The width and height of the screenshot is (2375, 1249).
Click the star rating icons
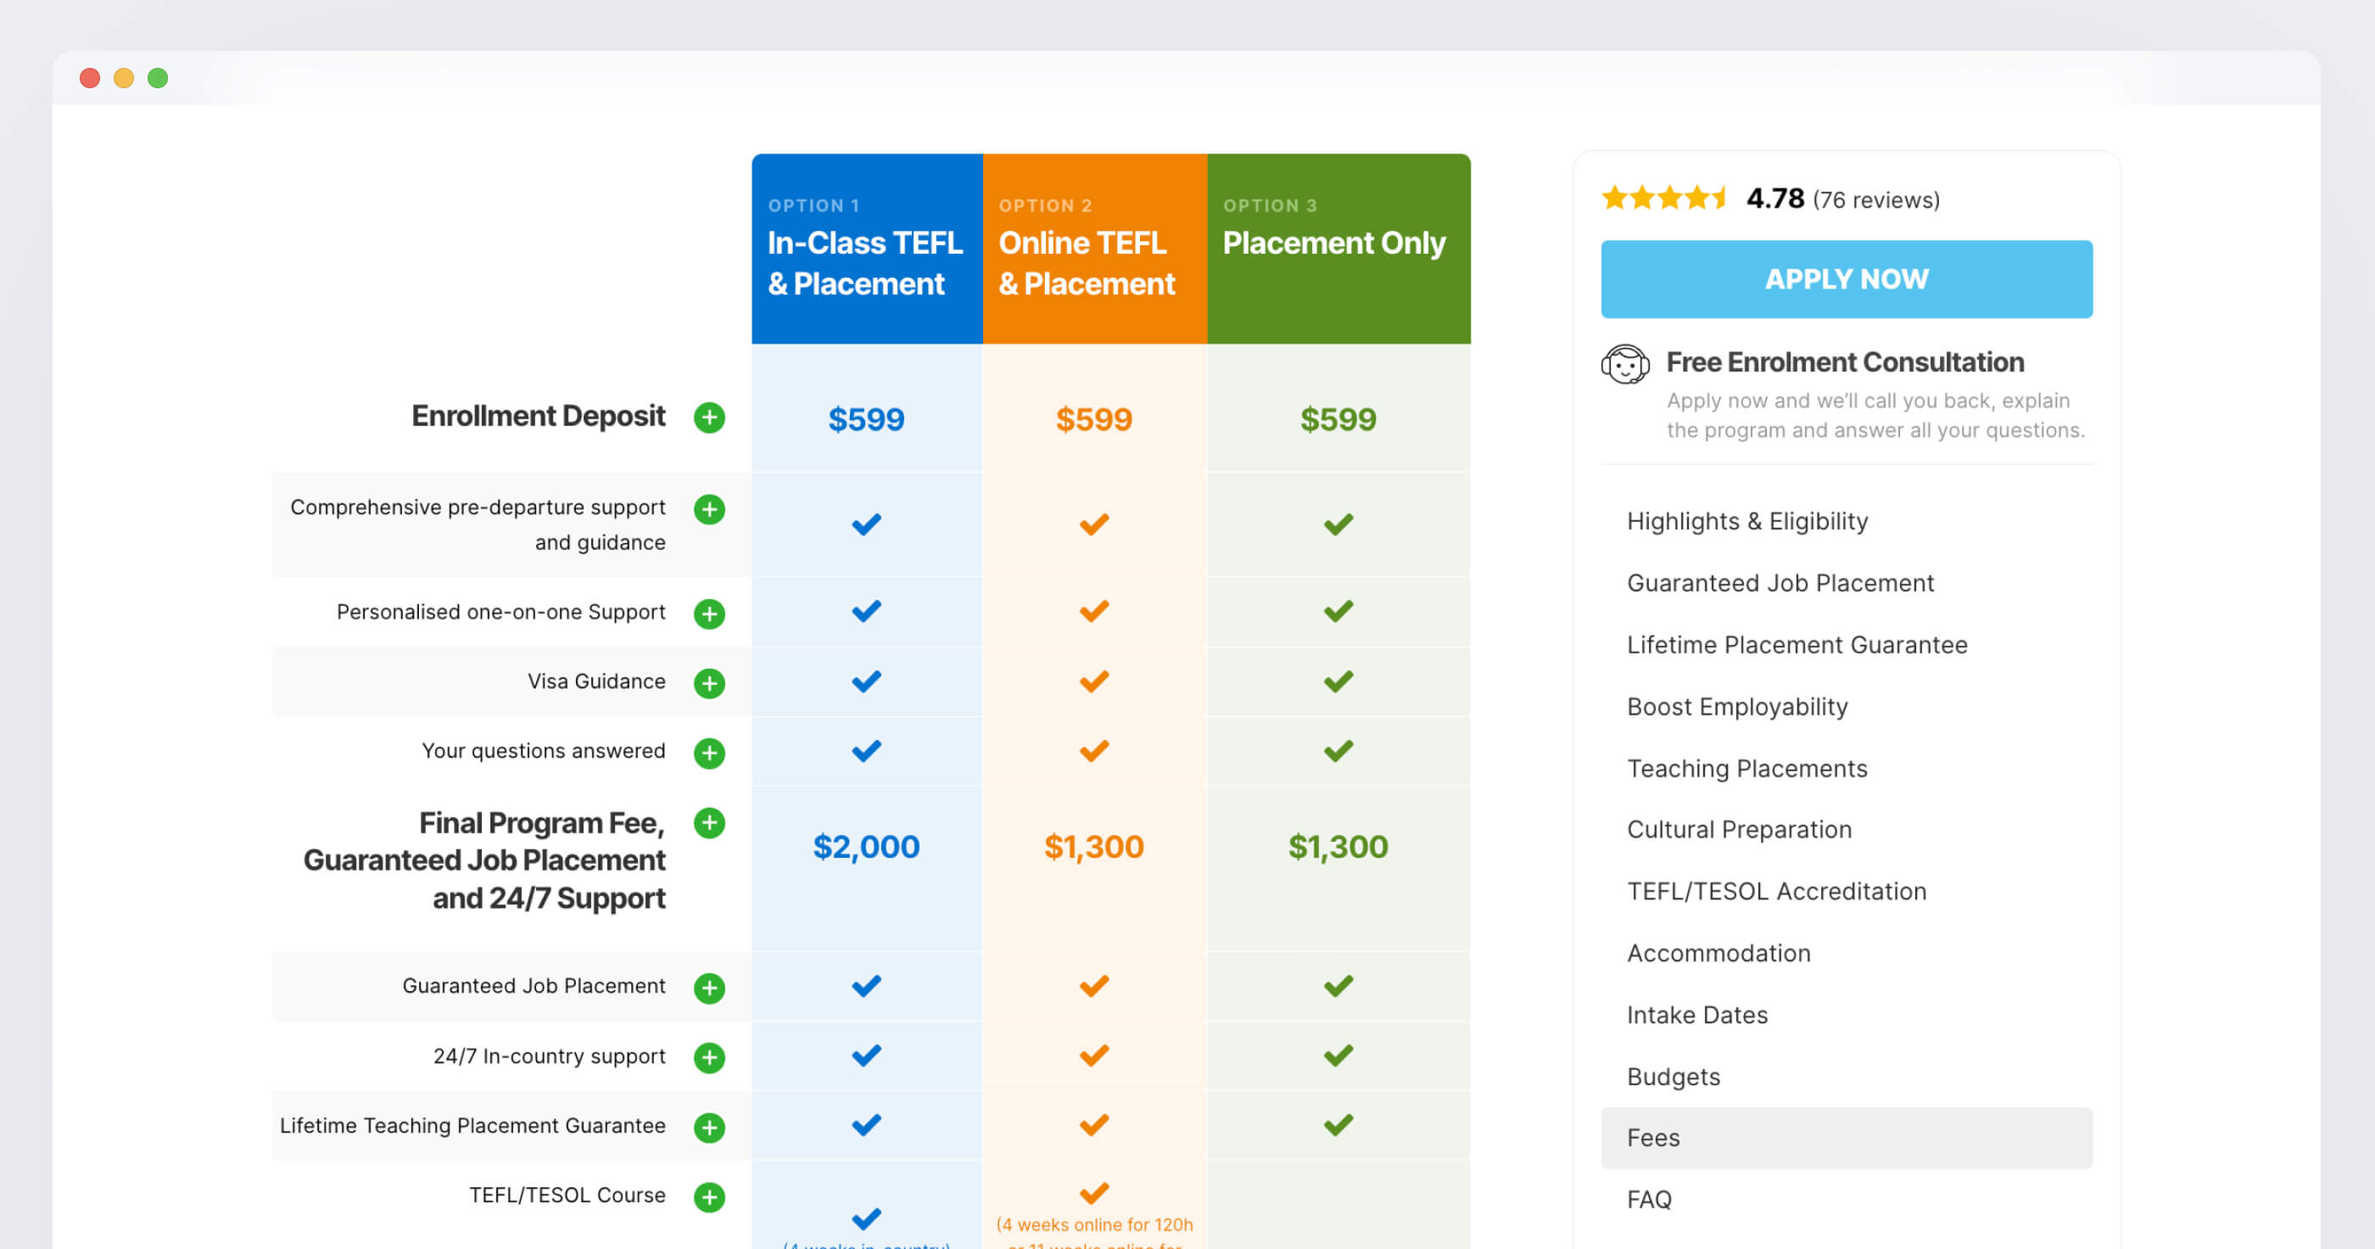pos(1663,198)
